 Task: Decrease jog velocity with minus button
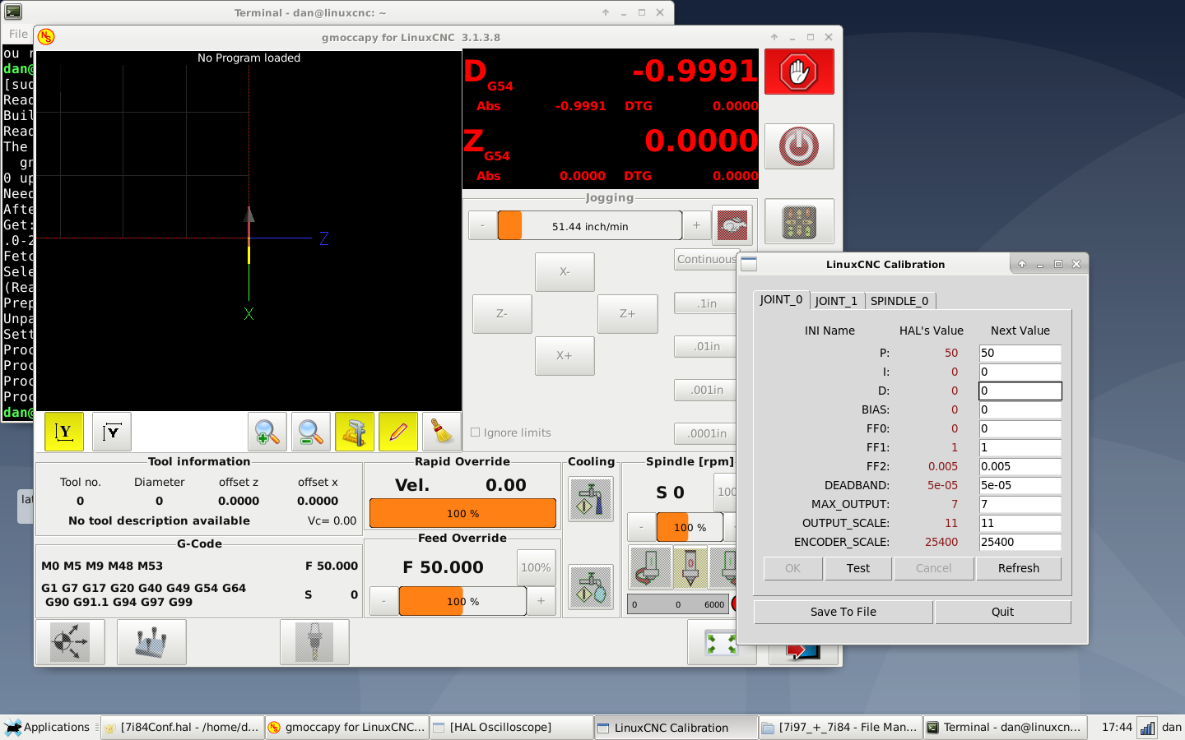tap(482, 225)
